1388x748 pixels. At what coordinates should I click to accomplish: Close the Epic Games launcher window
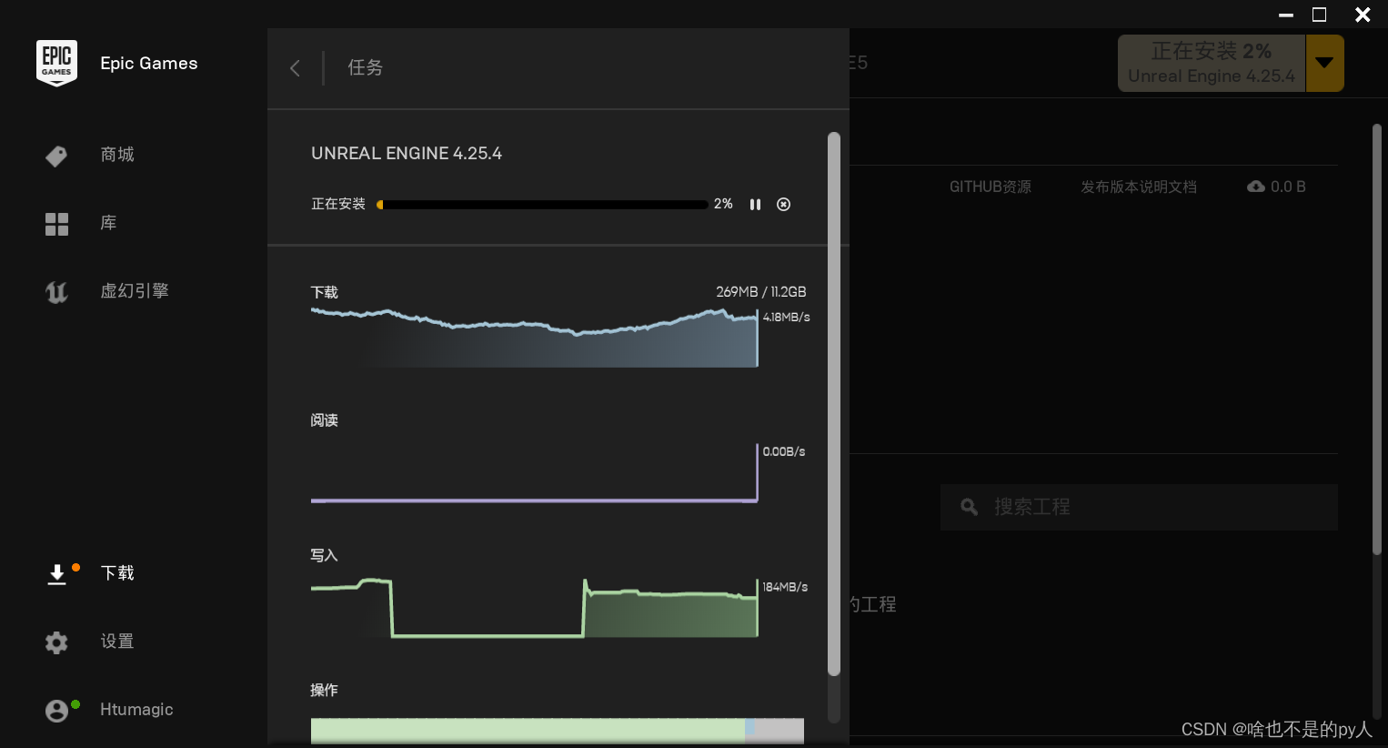(1363, 15)
